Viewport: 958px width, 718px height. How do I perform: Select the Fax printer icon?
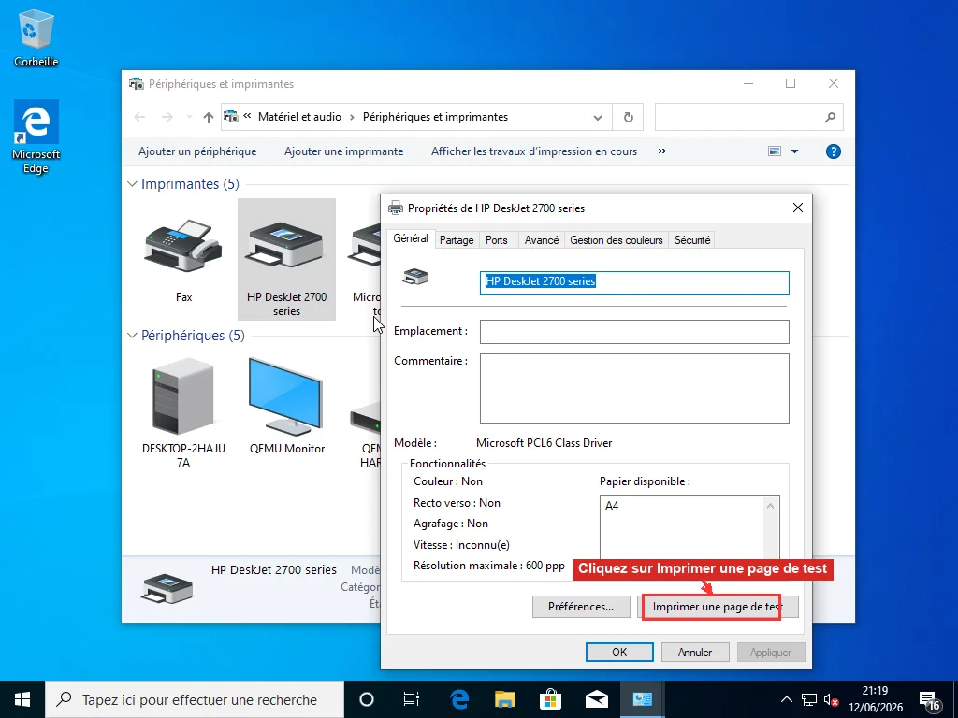tap(183, 260)
